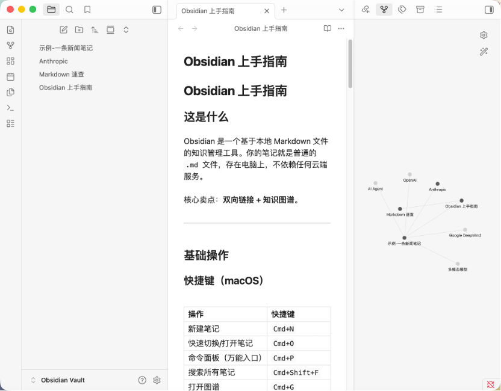Navigate back with left arrow
501x391 pixels.
181,29
